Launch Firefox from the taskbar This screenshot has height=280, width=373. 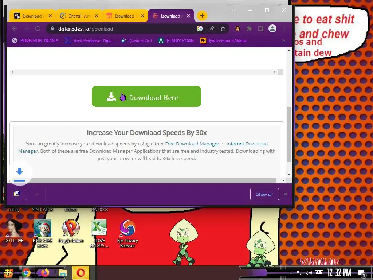tap(44, 273)
